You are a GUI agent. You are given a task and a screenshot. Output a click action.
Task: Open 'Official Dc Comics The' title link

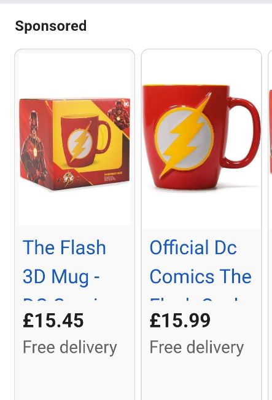pos(200,262)
